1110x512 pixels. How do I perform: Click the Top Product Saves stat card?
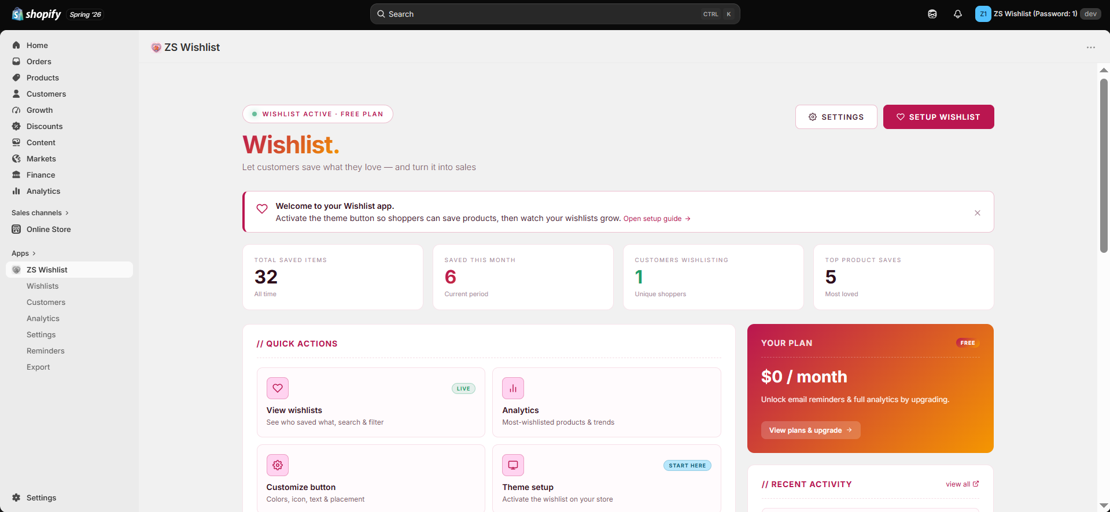pyautogui.click(x=904, y=277)
